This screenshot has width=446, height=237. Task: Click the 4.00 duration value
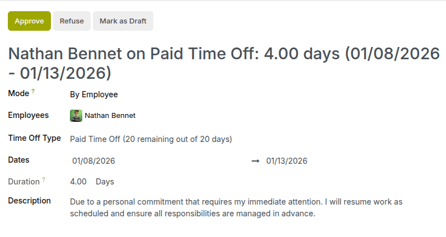(x=78, y=182)
